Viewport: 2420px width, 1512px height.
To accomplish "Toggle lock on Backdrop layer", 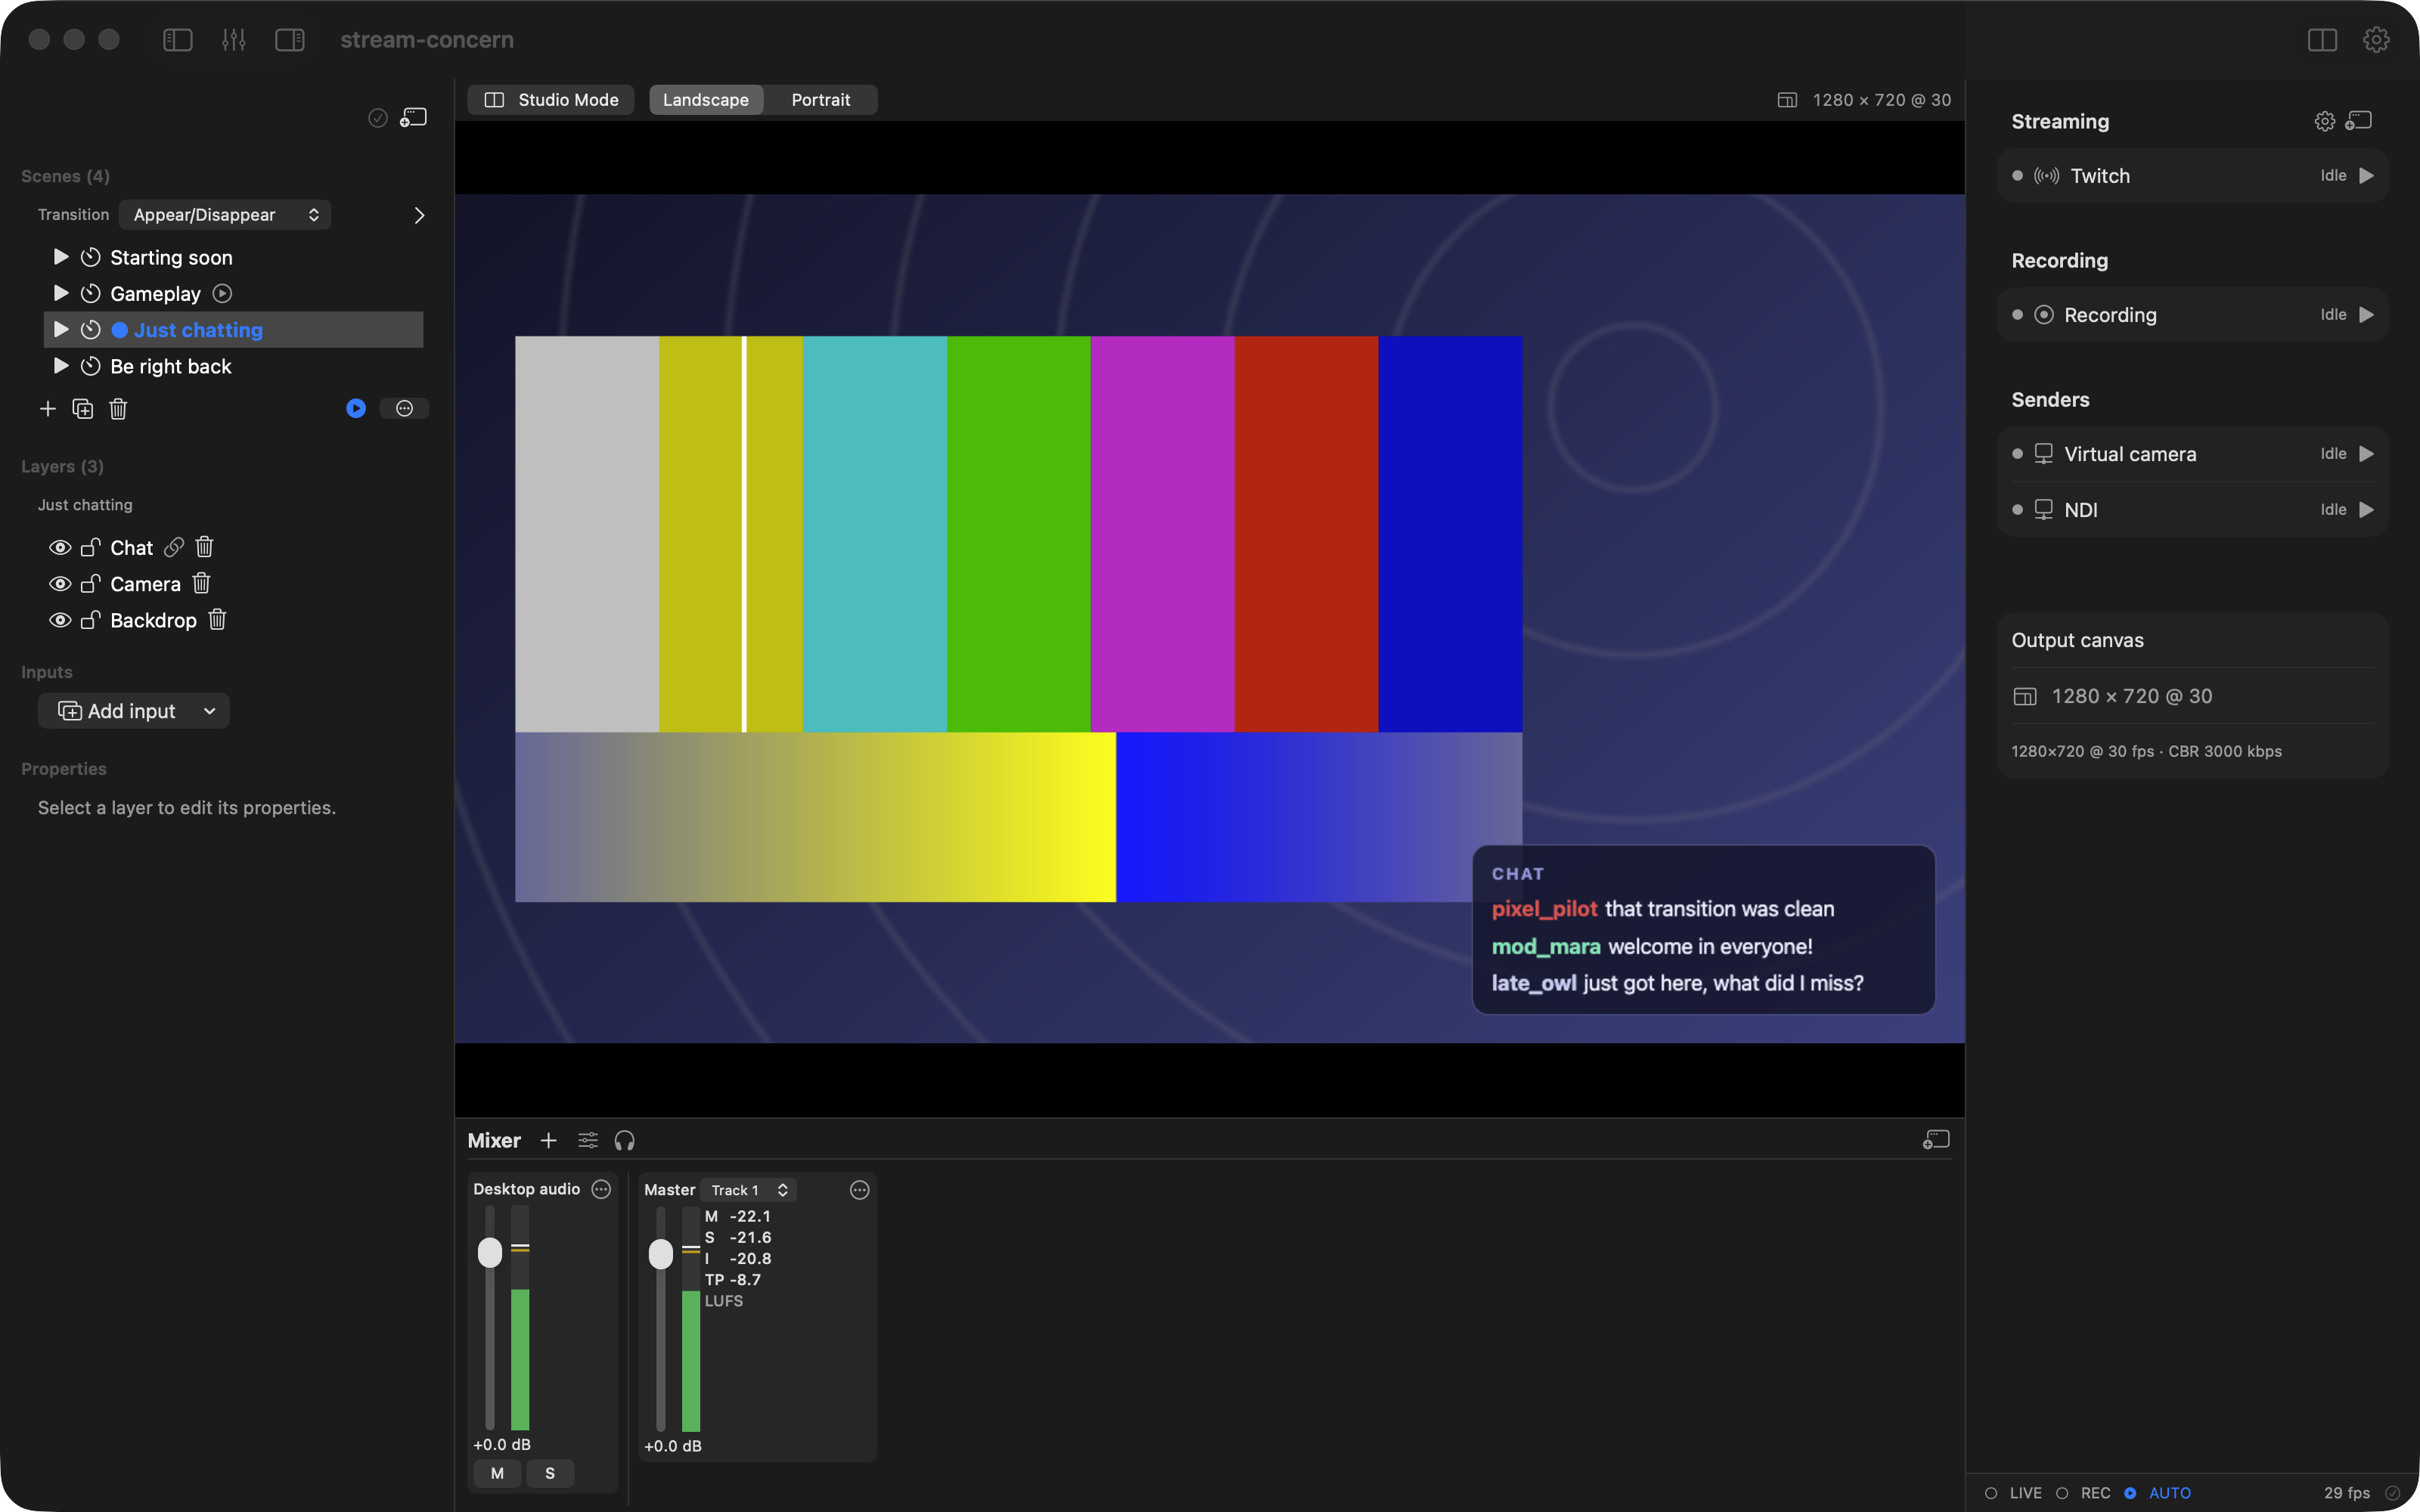I will pyautogui.click(x=91, y=620).
